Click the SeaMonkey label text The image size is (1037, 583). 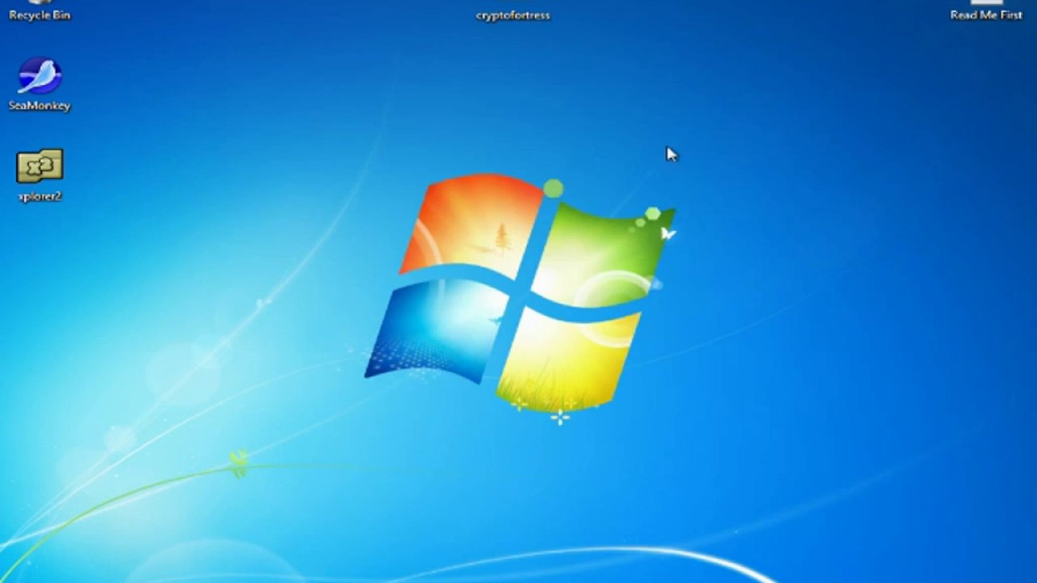(40, 105)
